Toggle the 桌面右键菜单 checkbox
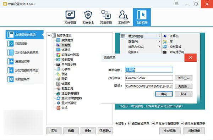Screen dimensions: 213x140 (130, 123)
